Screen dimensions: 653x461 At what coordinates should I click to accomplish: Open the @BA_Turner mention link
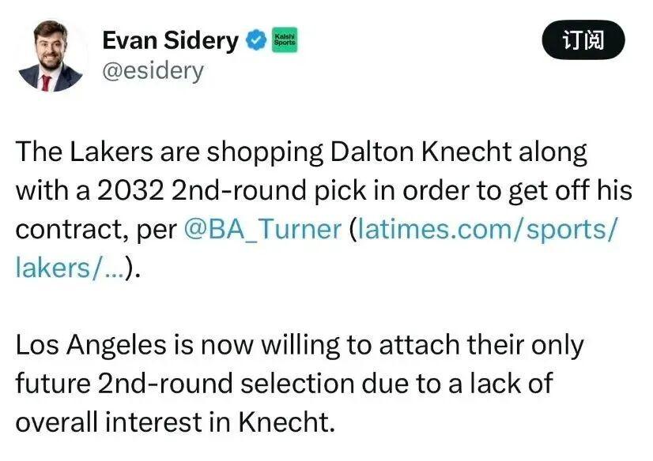(262, 229)
